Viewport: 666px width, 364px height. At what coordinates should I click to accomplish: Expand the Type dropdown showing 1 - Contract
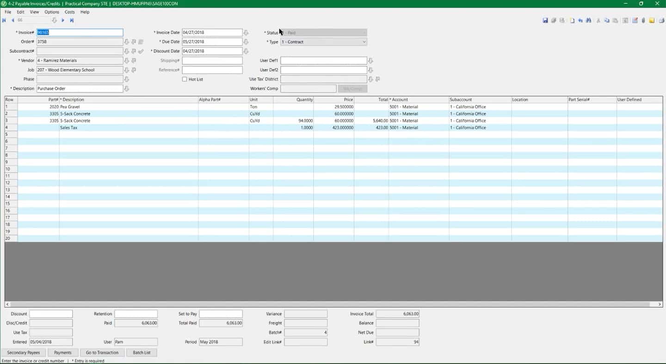[x=364, y=42]
